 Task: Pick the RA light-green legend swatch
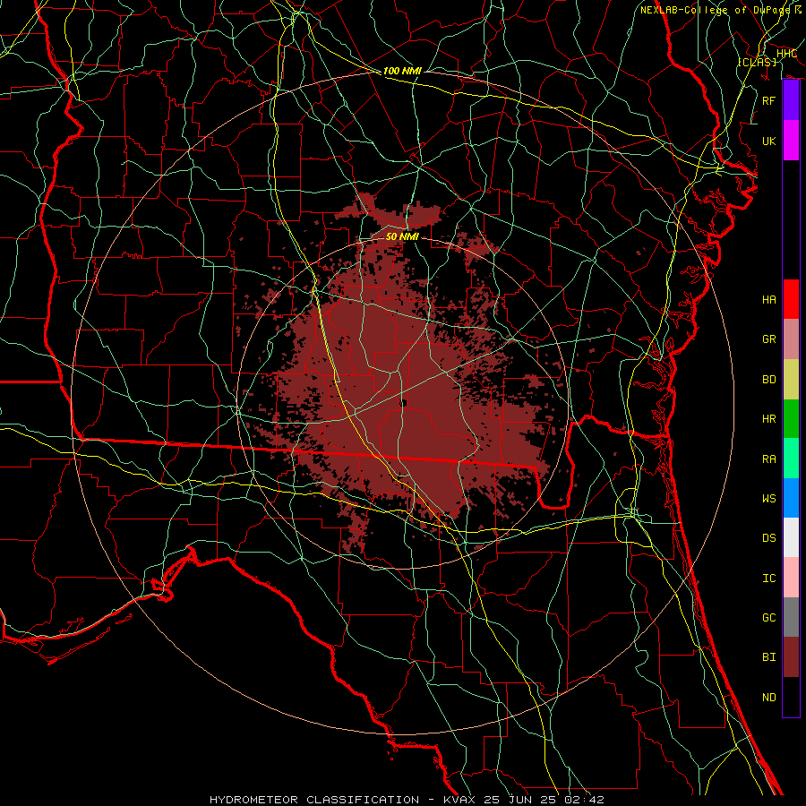click(x=791, y=459)
